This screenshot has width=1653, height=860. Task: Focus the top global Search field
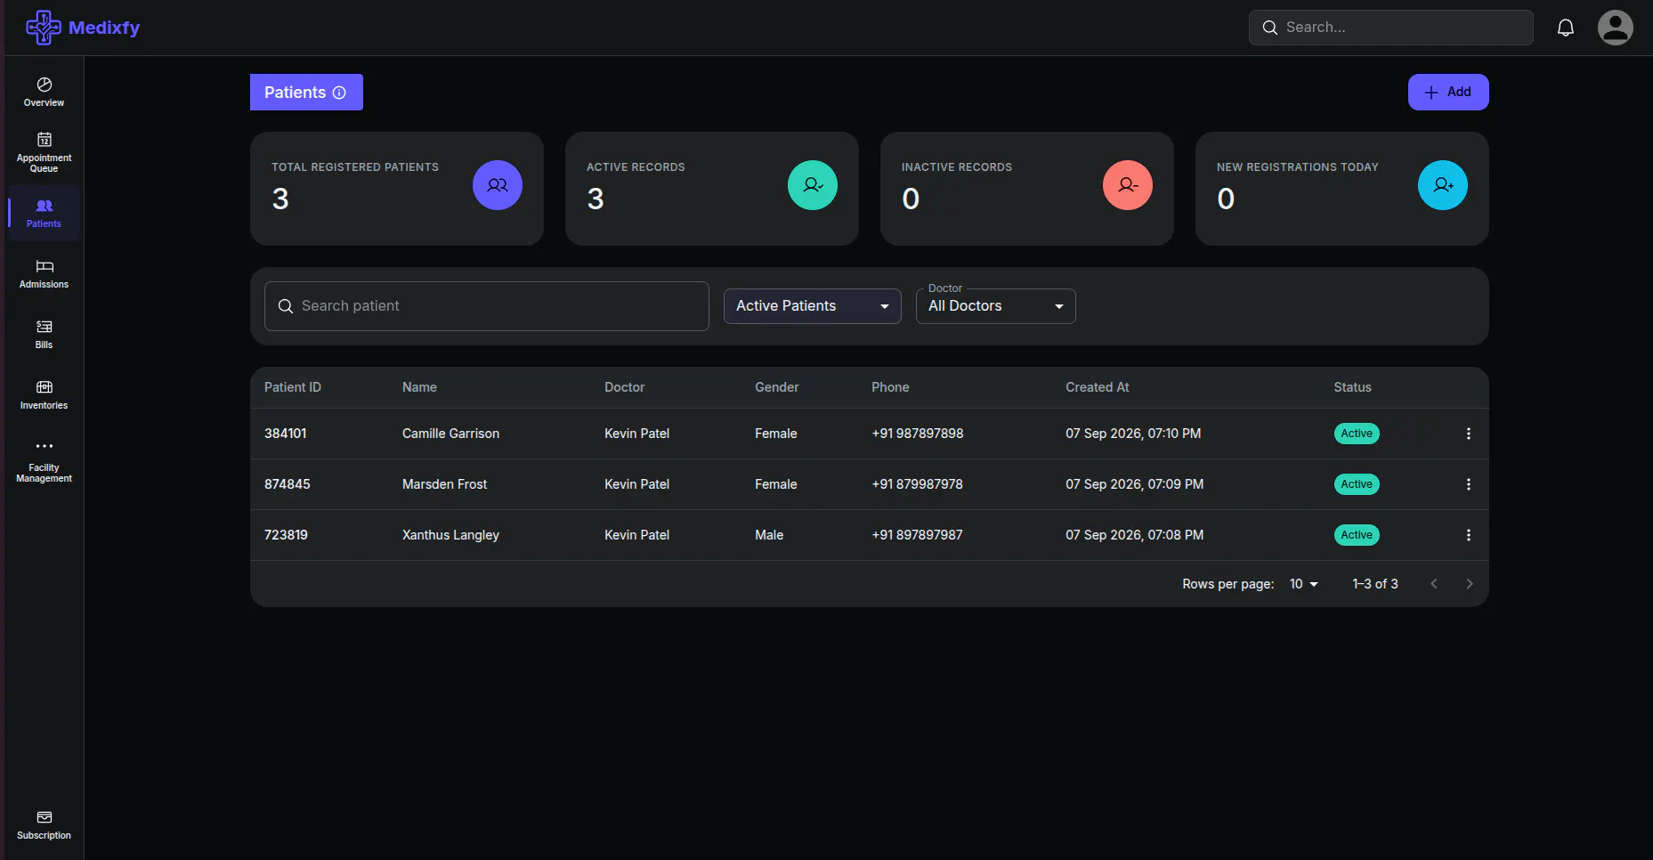pyautogui.click(x=1391, y=28)
